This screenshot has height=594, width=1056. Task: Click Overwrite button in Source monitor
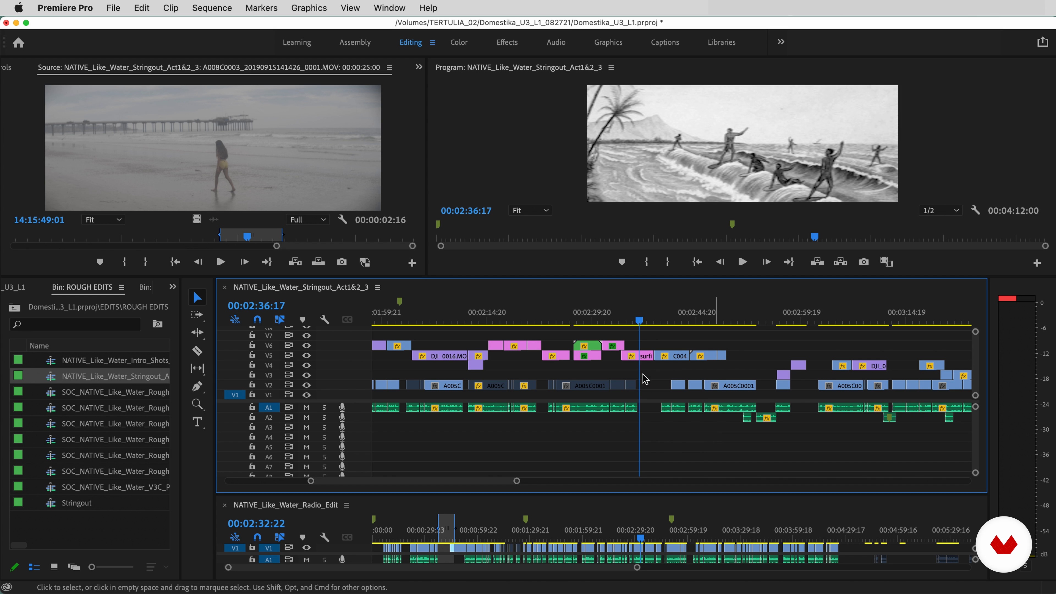[x=318, y=262]
